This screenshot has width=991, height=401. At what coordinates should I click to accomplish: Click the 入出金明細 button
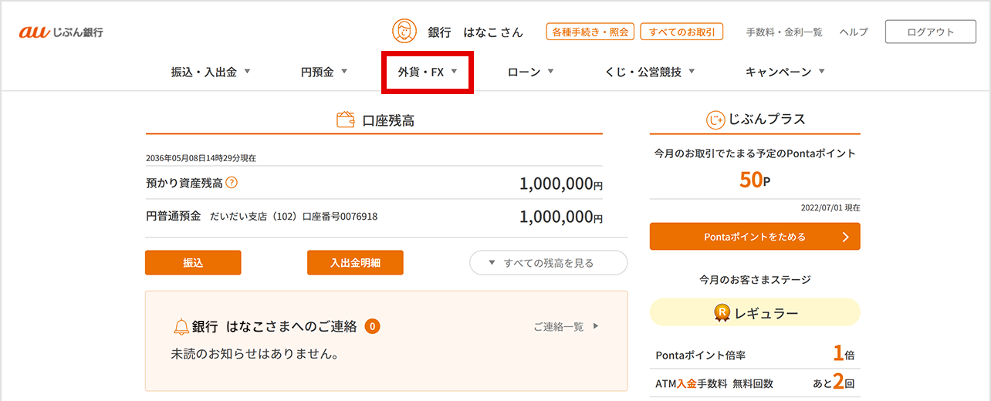coord(355,263)
